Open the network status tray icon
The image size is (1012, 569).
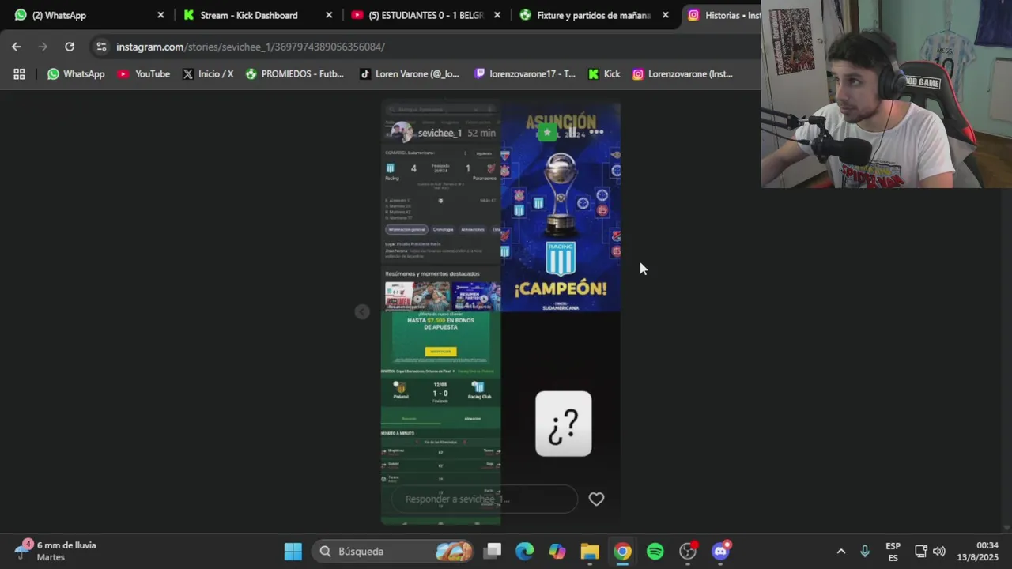921,551
